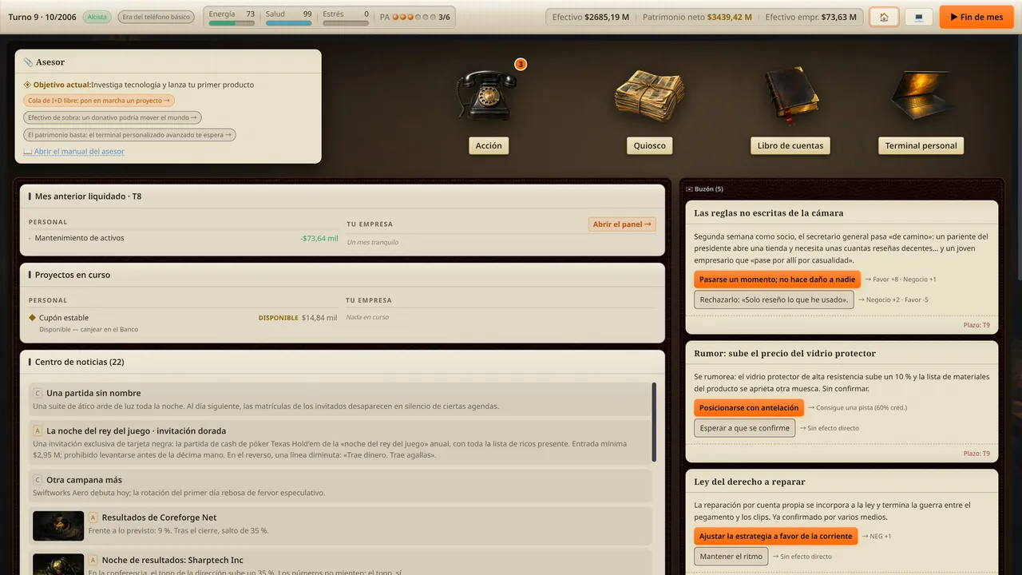This screenshot has height=575, width=1022.
Task: Open the laptop Terminal personal icon
Action: click(x=921, y=96)
